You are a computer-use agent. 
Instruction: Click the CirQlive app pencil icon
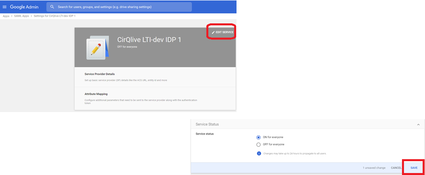(x=98, y=48)
